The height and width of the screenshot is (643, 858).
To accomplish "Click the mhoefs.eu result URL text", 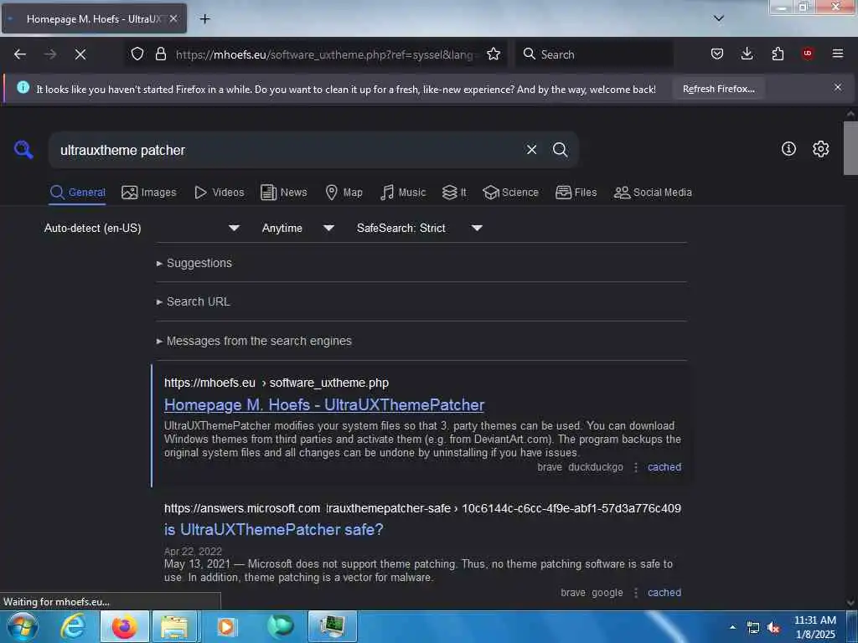I will (277, 383).
